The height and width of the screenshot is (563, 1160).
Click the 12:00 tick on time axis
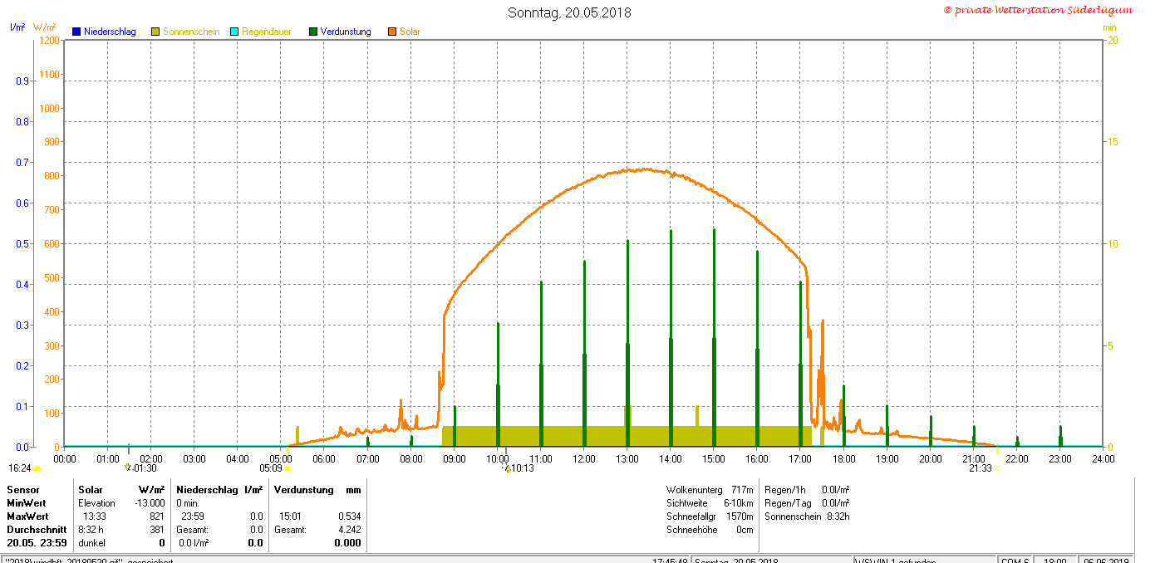584,458
